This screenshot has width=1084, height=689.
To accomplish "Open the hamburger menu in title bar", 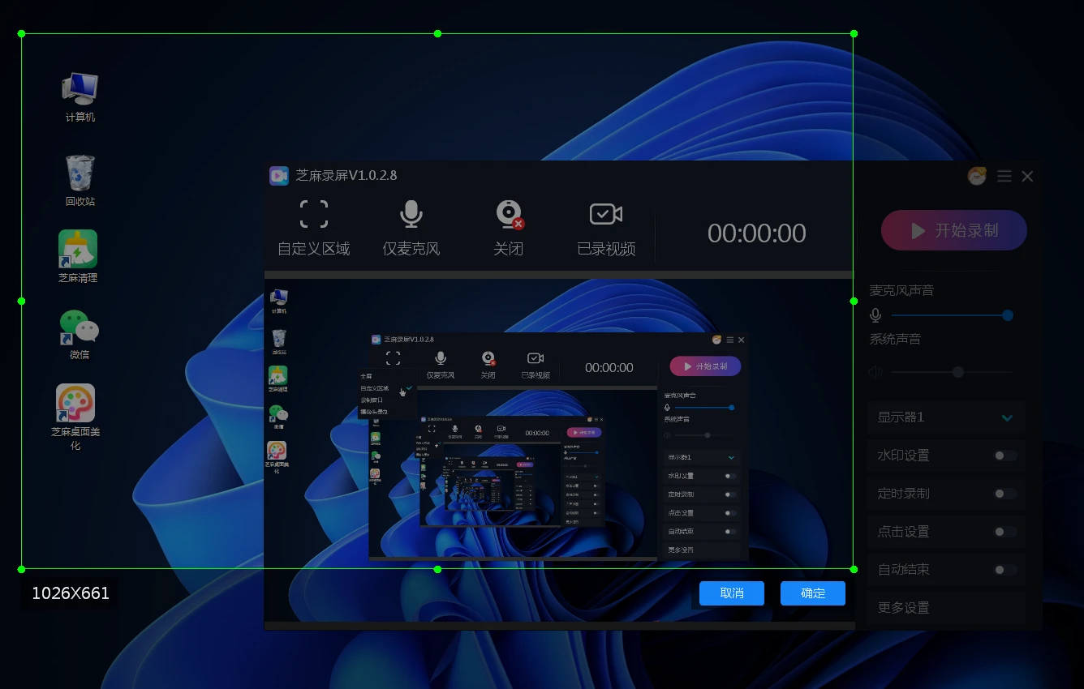I will tap(1004, 176).
